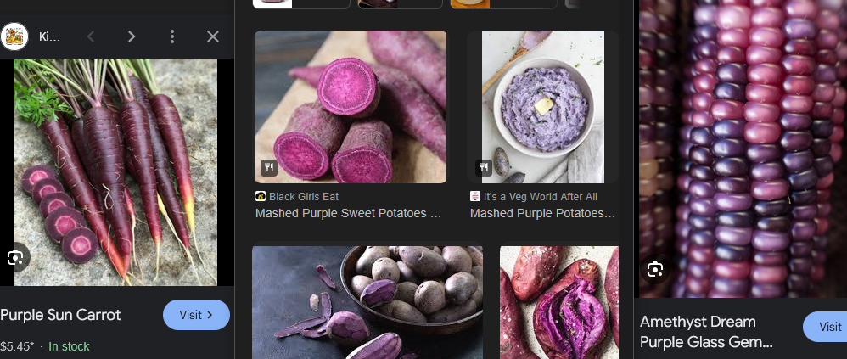Open Mashed Purple Sweet Potatoes title link
847x359 pixels.
point(349,213)
